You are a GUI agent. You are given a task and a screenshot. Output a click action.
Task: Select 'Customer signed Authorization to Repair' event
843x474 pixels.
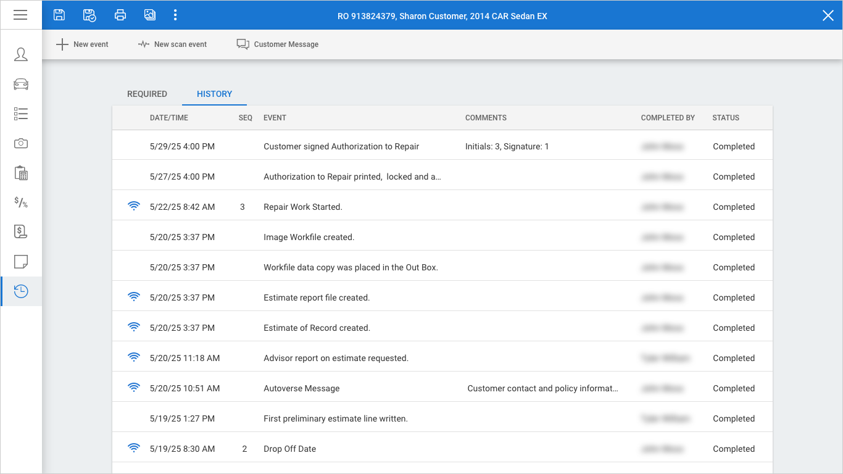[341, 146]
